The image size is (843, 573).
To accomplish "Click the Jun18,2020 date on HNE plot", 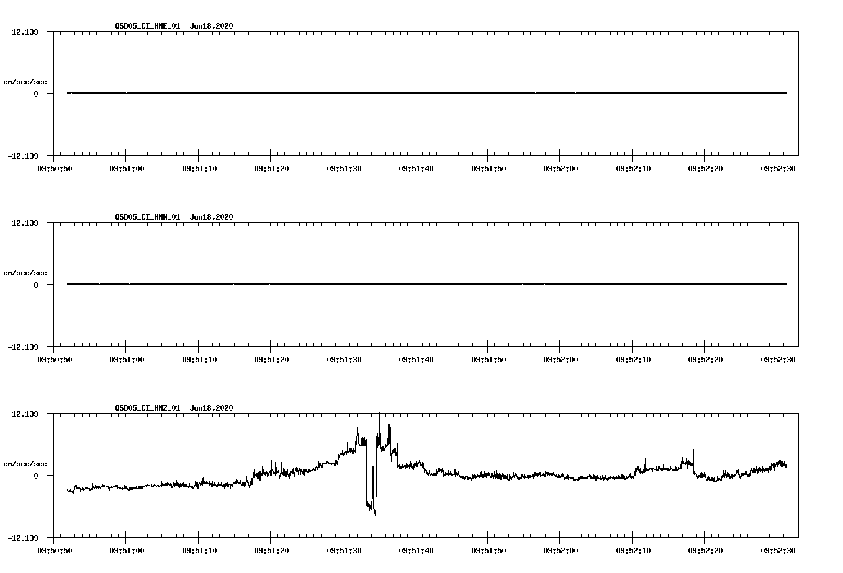I will (212, 25).
